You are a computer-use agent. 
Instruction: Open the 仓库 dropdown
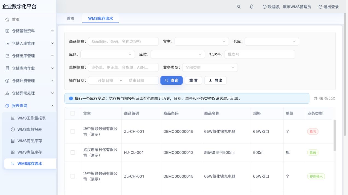pyautogui.click(x=272, y=41)
